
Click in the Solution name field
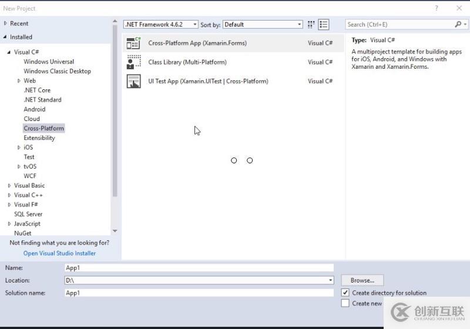click(x=199, y=293)
